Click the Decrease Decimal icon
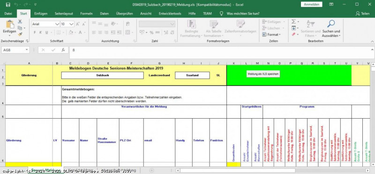 (172, 32)
